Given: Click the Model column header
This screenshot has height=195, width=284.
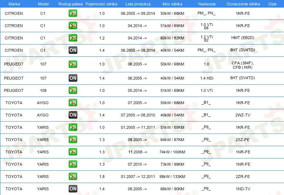Looking at the screenshot, I should tap(43, 4).
